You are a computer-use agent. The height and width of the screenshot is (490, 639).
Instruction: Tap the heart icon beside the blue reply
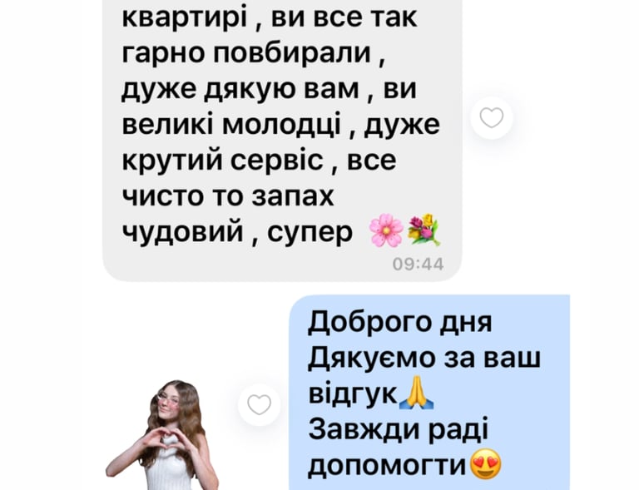coord(260,404)
